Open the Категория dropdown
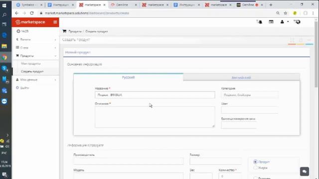This screenshot has height=179, width=319. [250, 95]
